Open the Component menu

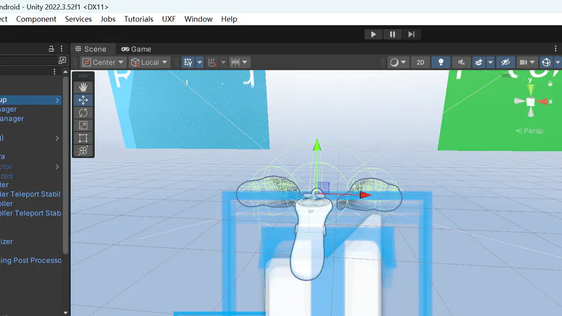point(36,19)
